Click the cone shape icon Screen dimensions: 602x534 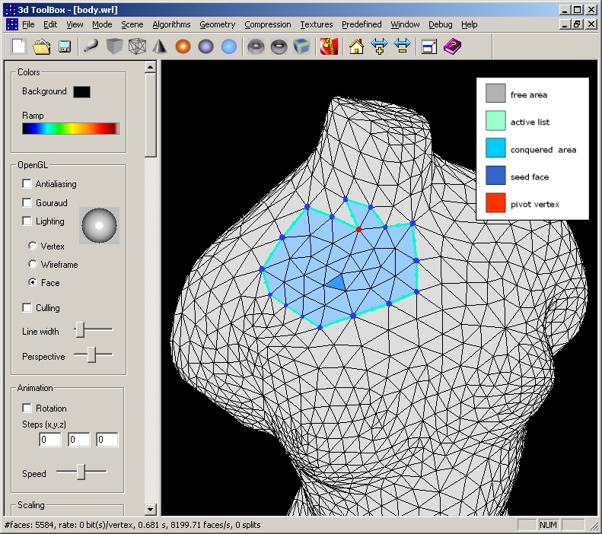tap(159, 46)
